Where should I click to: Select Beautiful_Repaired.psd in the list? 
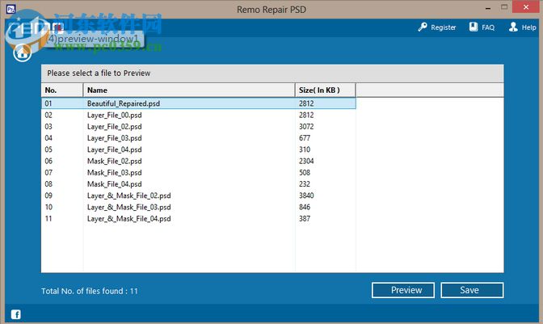(199, 103)
